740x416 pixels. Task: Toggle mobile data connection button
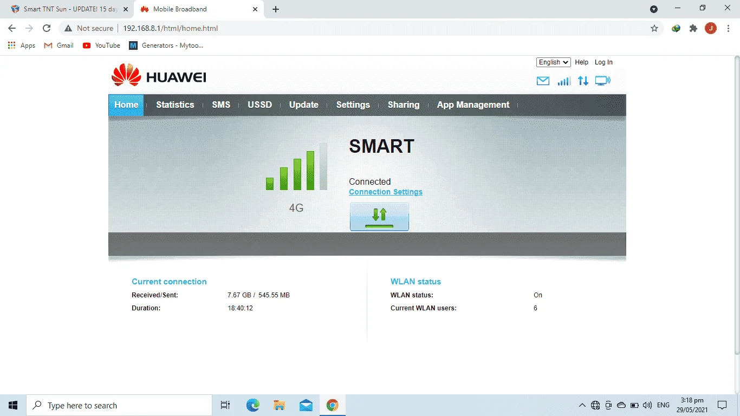379,217
